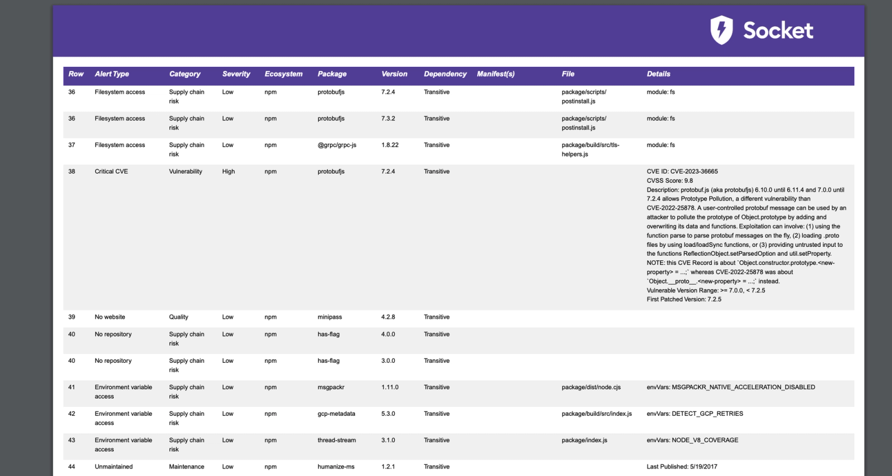Click the CVSS Score: 9.8 line
The image size is (892, 476).
pyautogui.click(x=670, y=181)
